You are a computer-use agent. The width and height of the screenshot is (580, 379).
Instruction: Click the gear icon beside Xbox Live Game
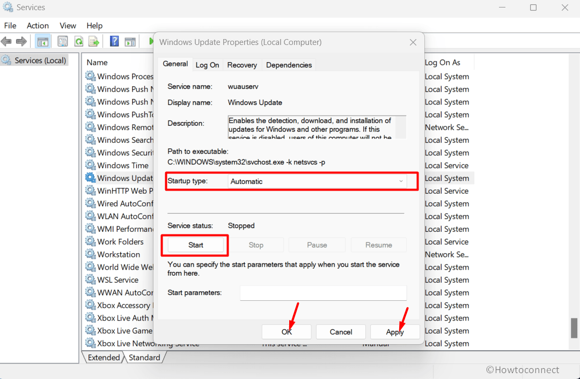90,330
